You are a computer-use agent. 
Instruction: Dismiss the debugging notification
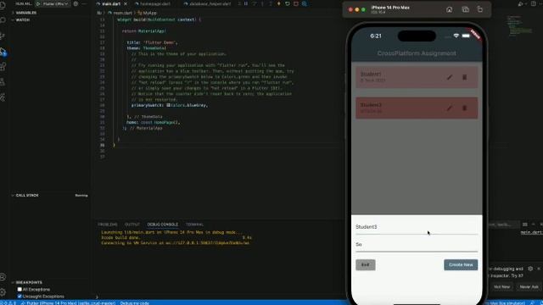point(539,269)
